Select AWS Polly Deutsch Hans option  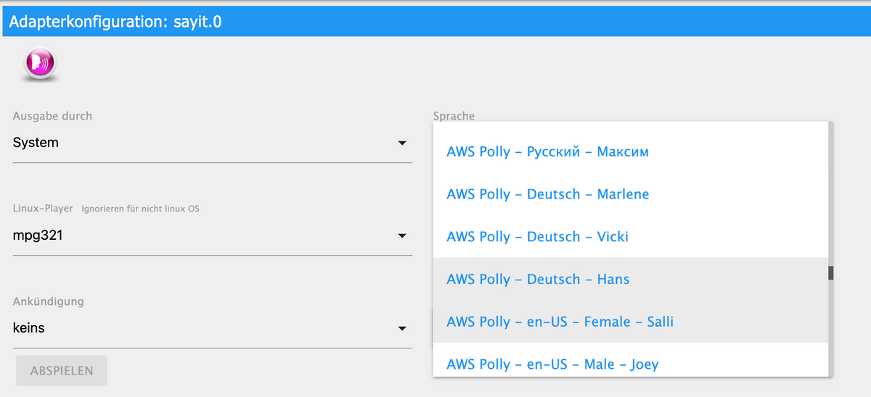[x=538, y=279]
